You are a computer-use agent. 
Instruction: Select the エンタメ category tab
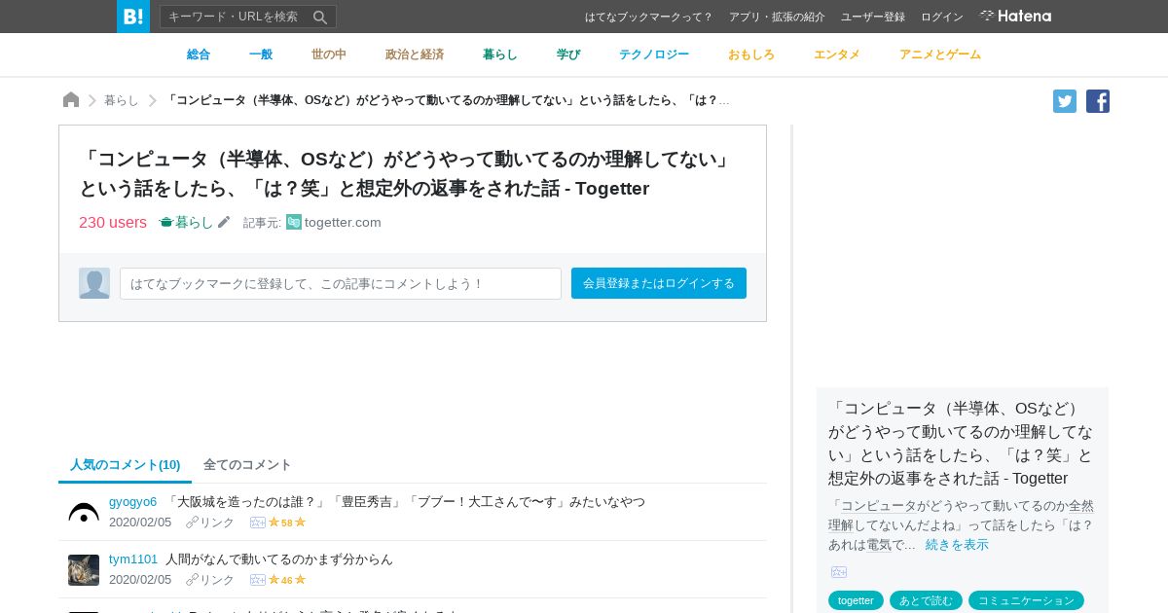(x=837, y=54)
